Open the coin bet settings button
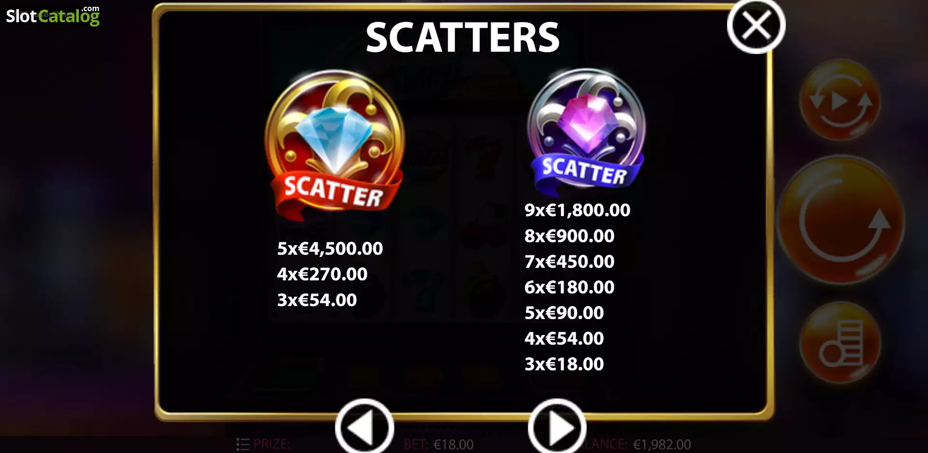The width and height of the screenshot is (928, 453). point(840,343)
